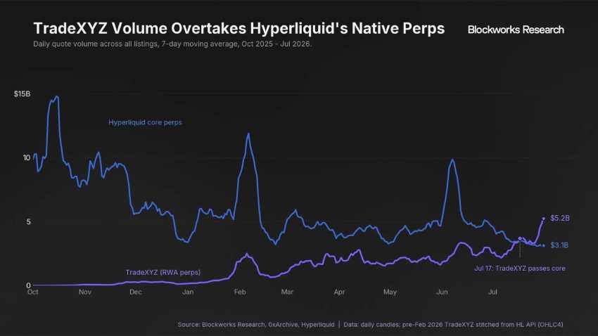This screenshot has width=598, height=336.
Task: Click the 'Jul 17: TradeXYZ passes core' annotation
Action: click(520, 269)
